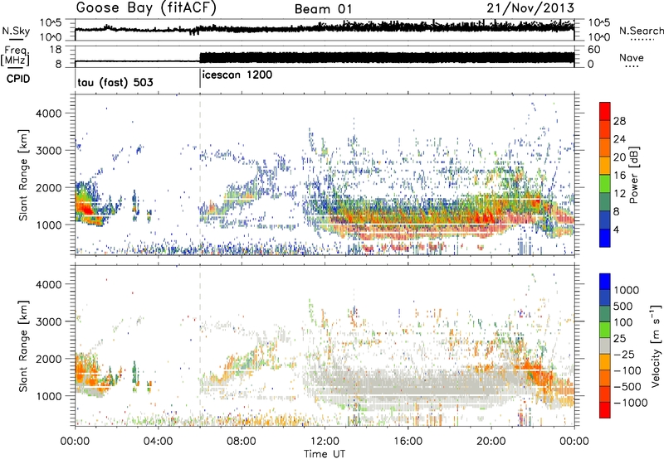664x459 pixels.
Task: Click the '16:00' time tick label
Action: (408, 442)
